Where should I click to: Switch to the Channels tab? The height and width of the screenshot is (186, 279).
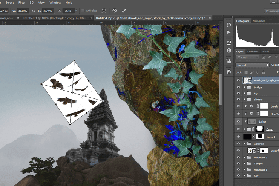(x=253, y=51)
